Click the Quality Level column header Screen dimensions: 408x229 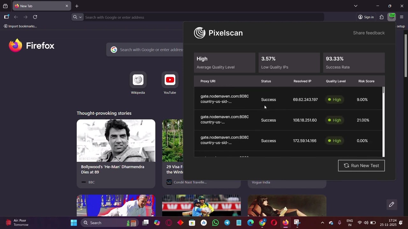(336, 81)
